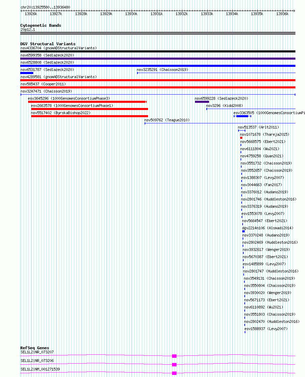Open nsv2802470 (Huddleston2016) variant
Screen dimensions: 305x377
click(x=272, y=322)
